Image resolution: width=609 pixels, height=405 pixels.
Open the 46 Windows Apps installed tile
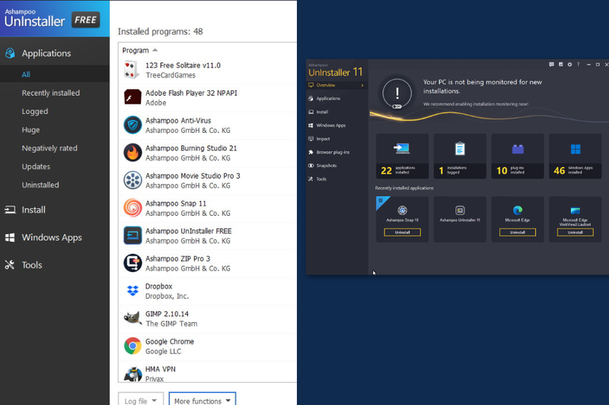[x=576, y=157]
